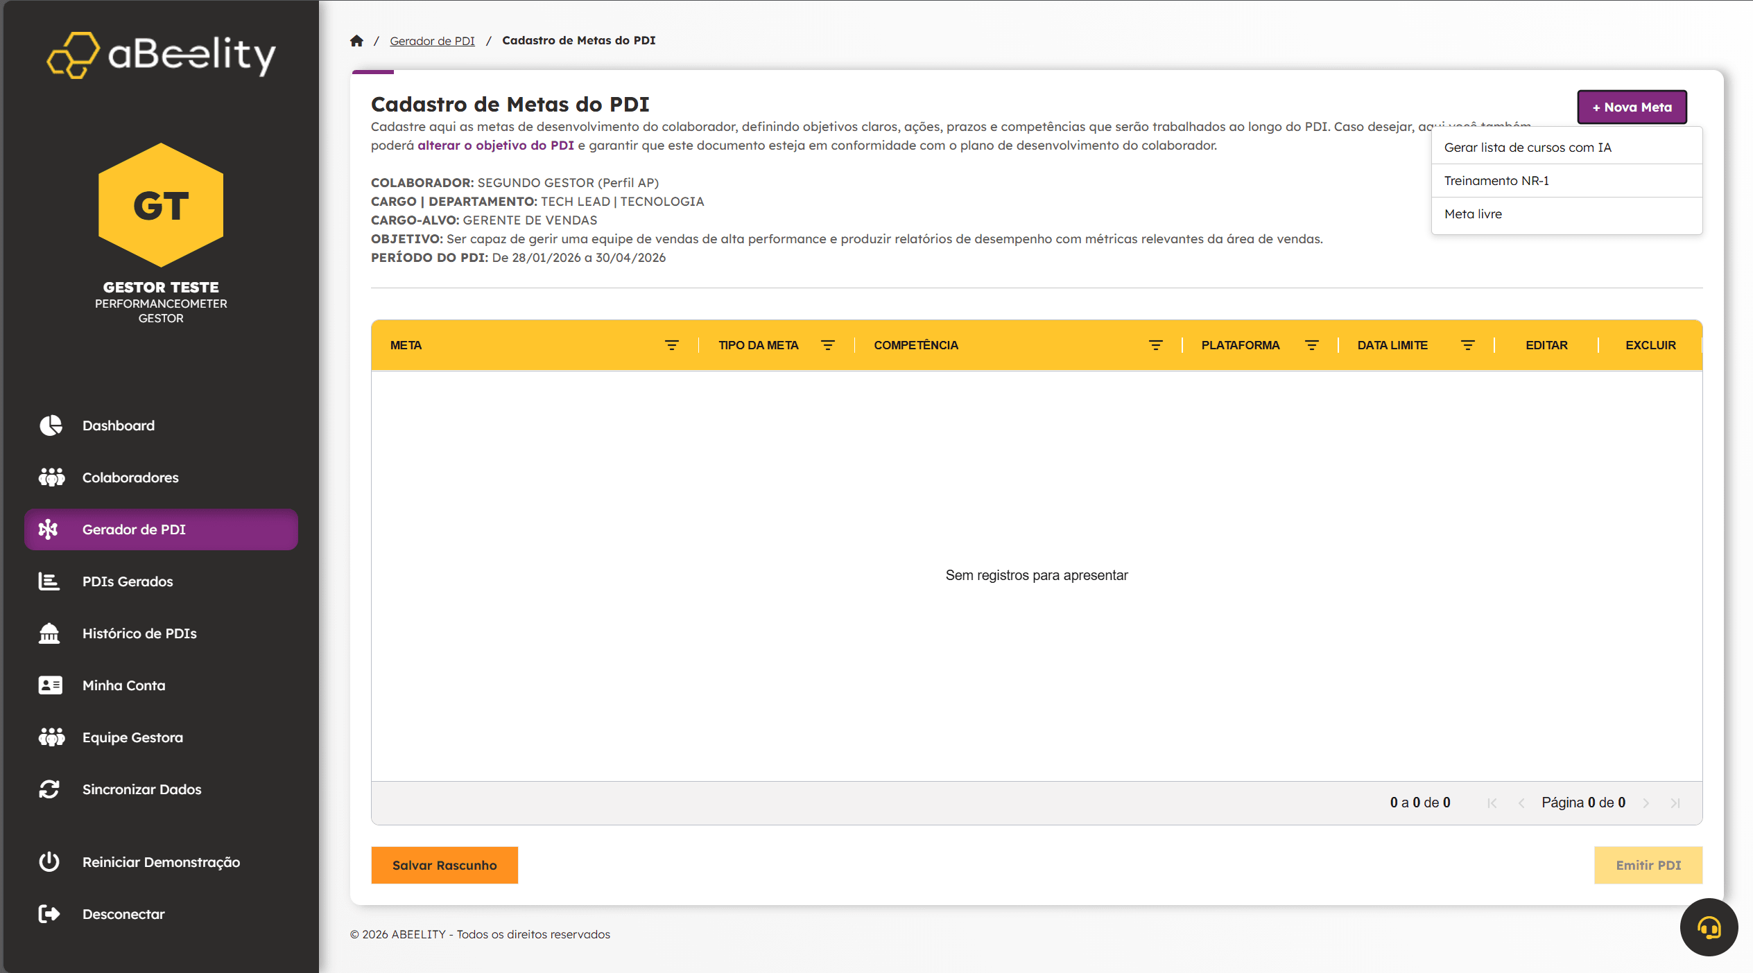Open the alterar o objetivo do PDI link

pyautogui.click(x=495, y=146)
